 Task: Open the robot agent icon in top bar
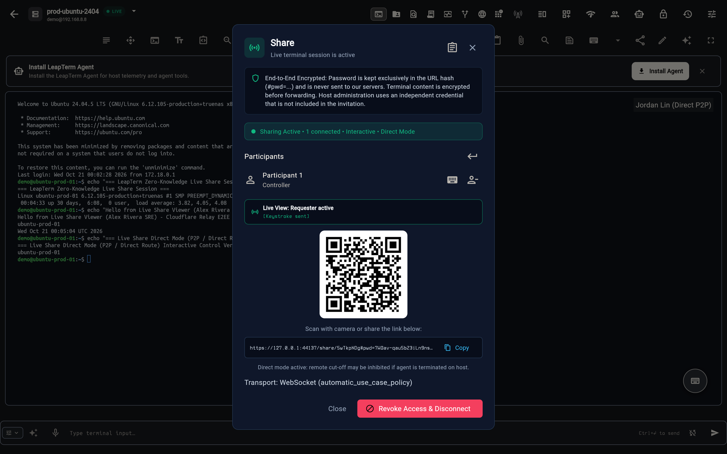click(639, 14)
